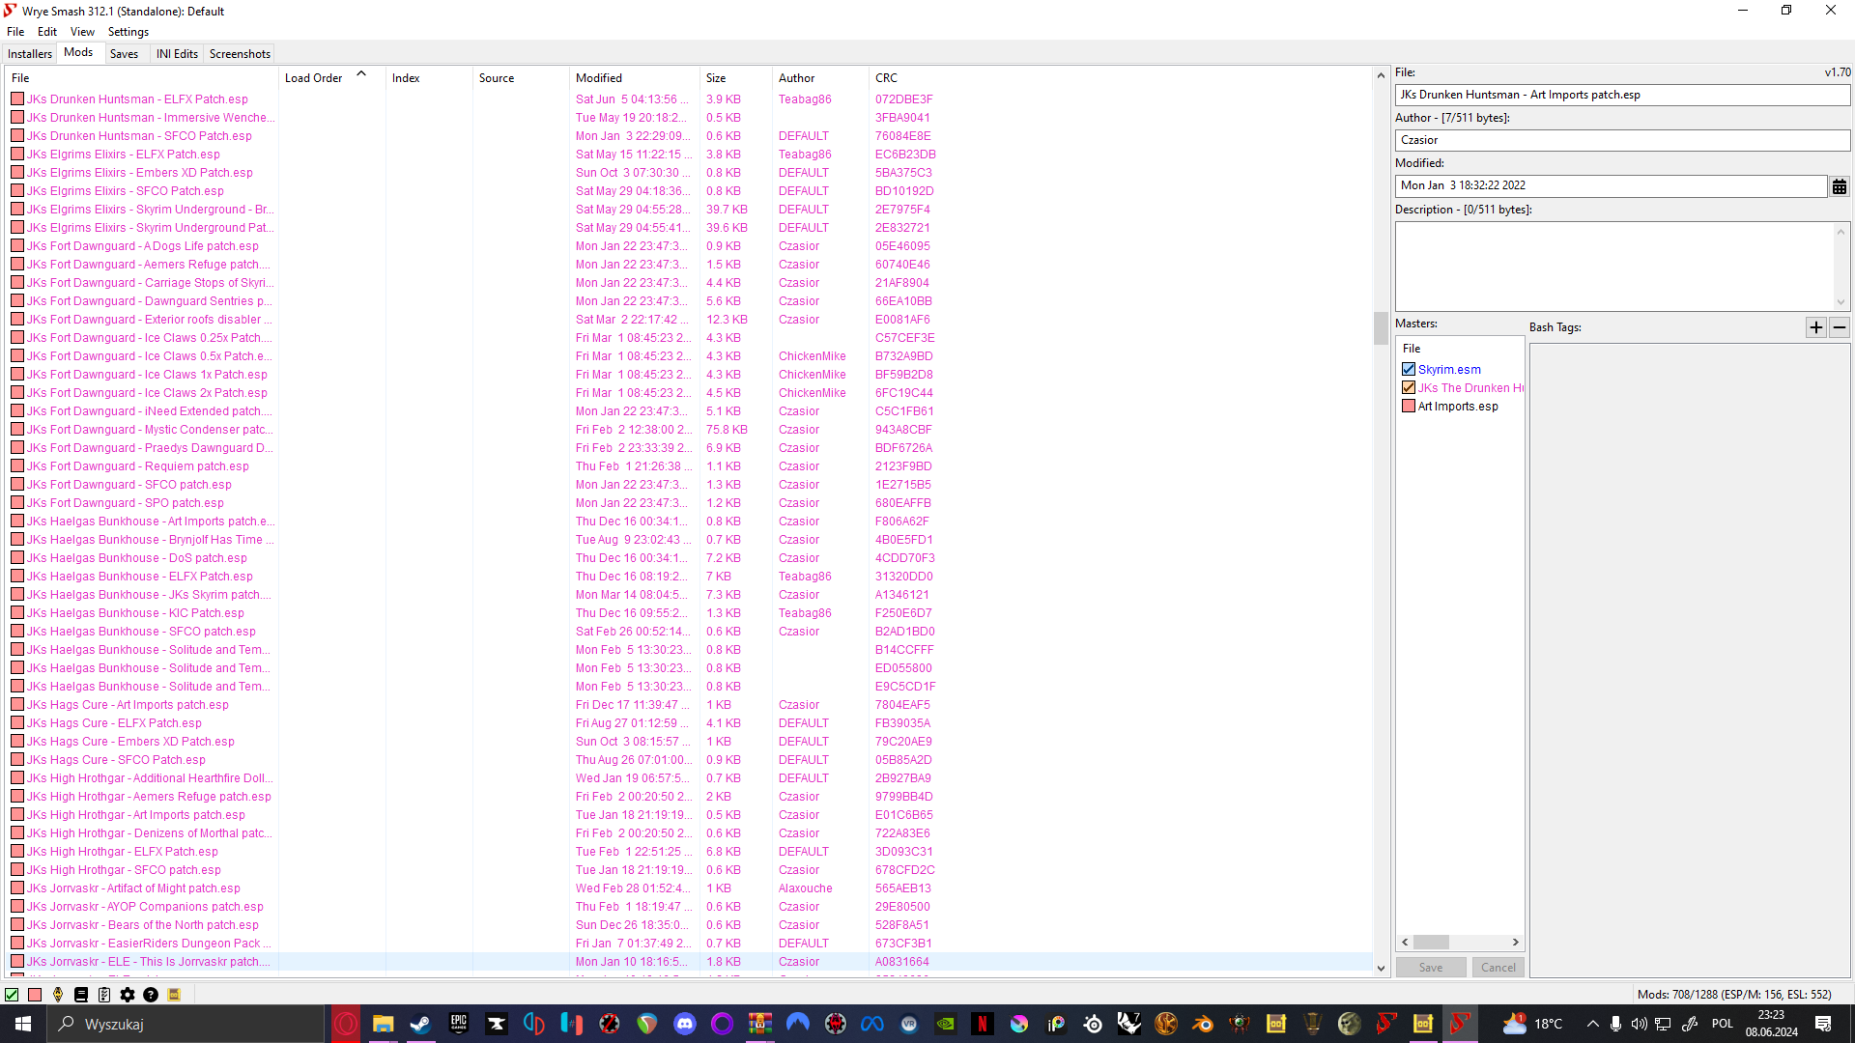Open the settings gear in the status bar

(128, 995)
